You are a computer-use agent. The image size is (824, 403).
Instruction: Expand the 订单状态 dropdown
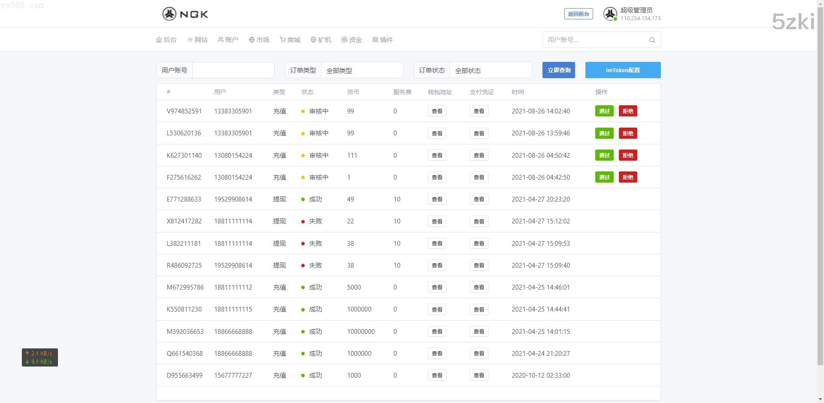pos(490,70)
